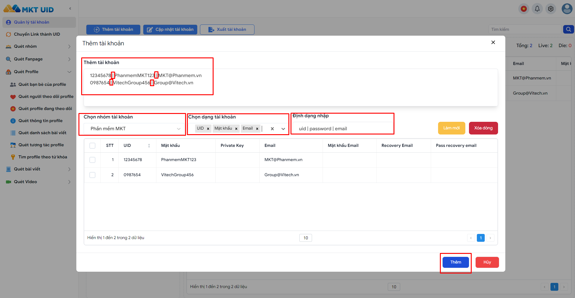Focus the Tìm kiếm search field
The width and height of the screenshot is (575, 298).
[525, 29]
